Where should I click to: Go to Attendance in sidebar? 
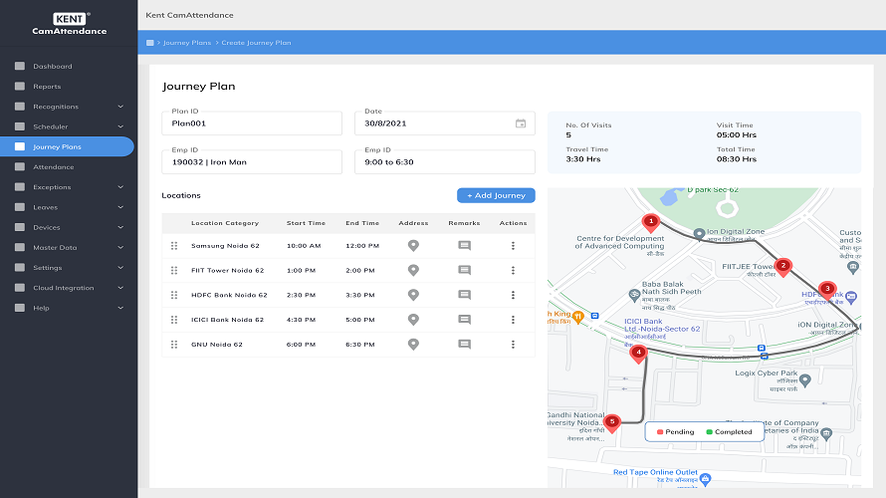(x=54, y=167)
